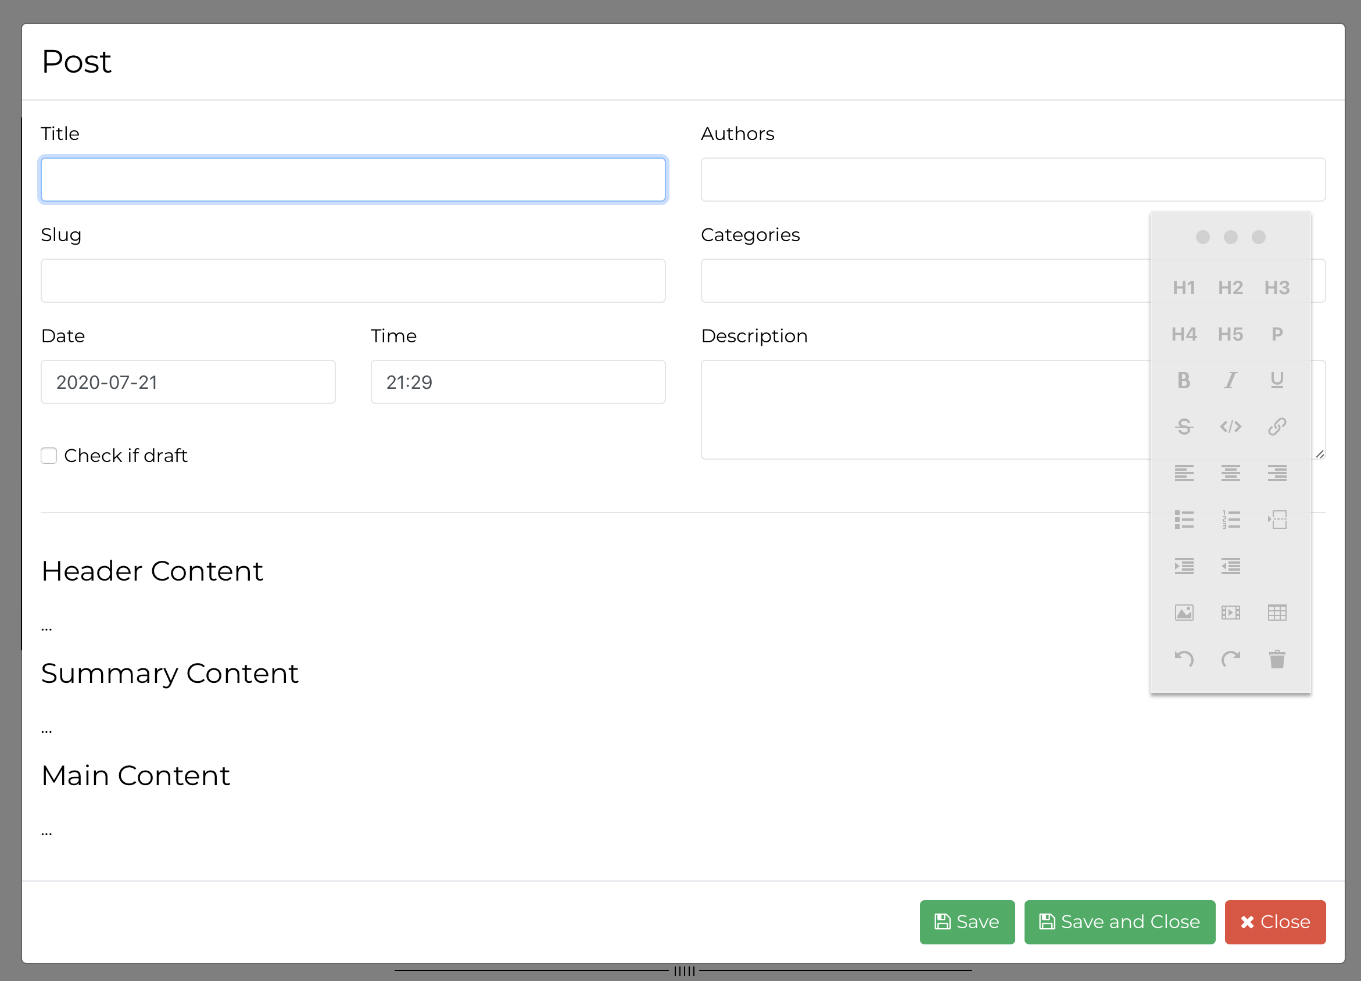Toggle underline formatting

(1277, 381)
